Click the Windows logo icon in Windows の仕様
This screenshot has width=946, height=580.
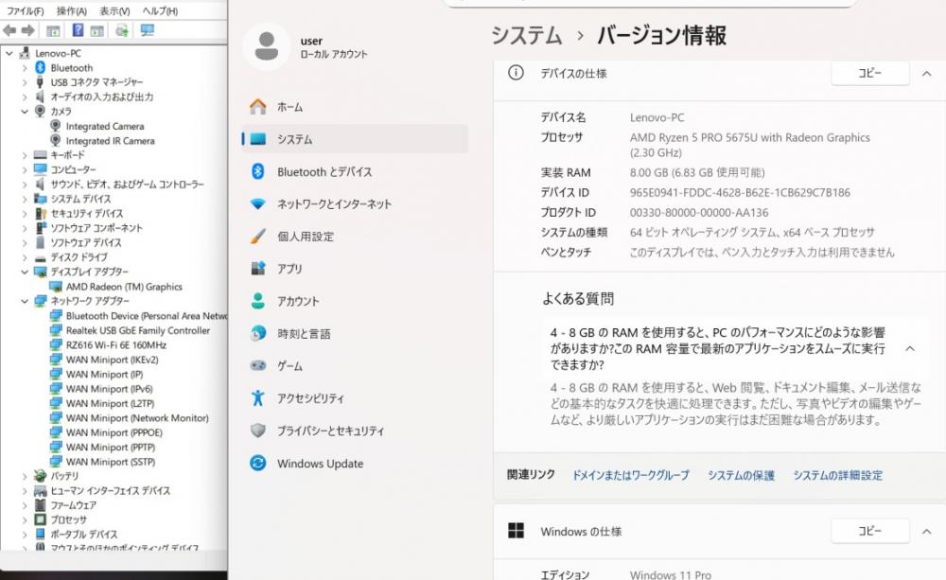click(516, 531)
